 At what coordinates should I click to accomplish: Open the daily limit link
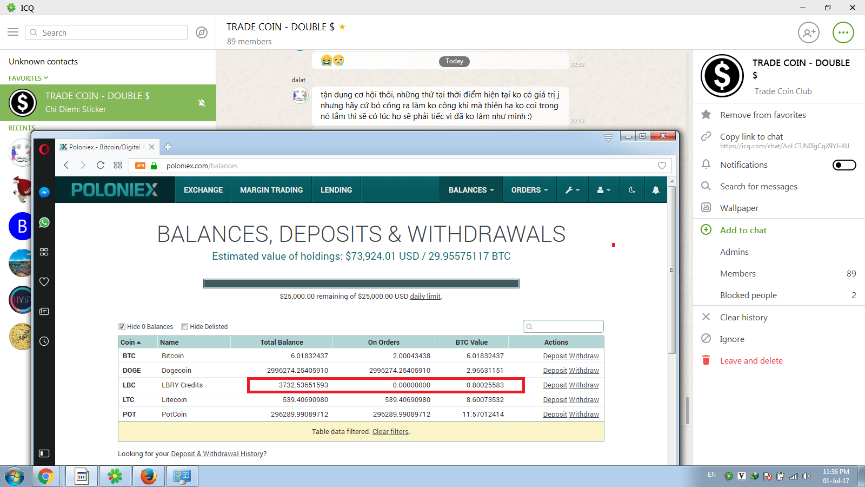[425, 297]
